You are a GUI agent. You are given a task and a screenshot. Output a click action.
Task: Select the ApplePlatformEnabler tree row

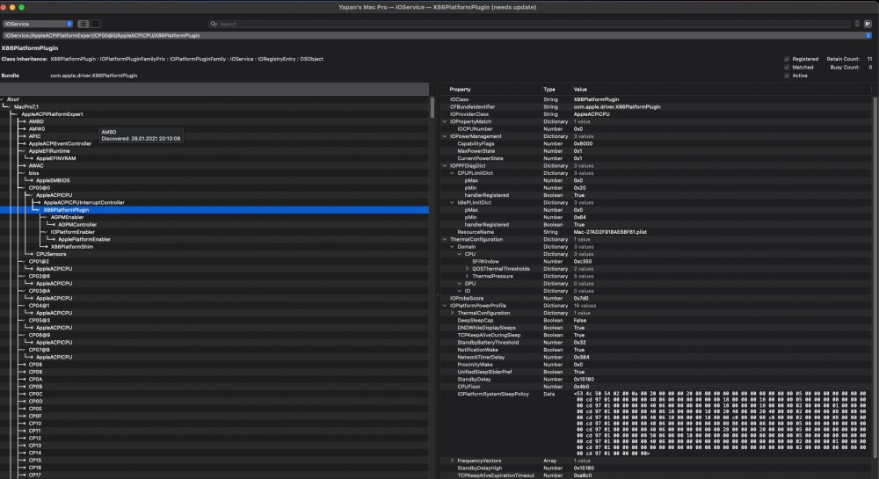214,239
